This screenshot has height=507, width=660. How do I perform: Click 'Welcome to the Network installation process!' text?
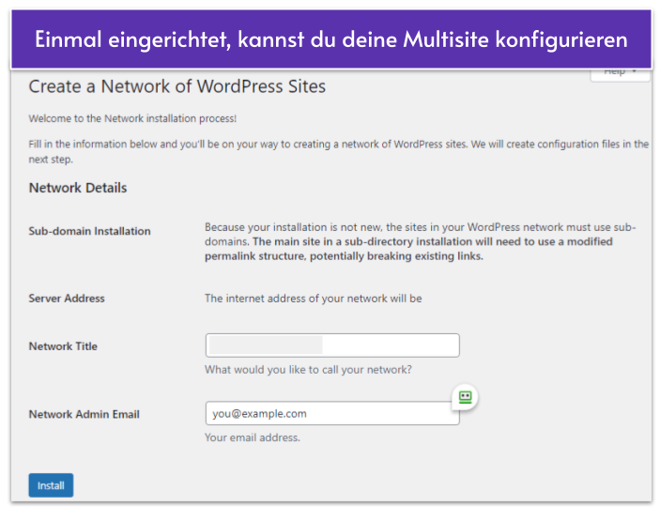(x=132, y=118)
